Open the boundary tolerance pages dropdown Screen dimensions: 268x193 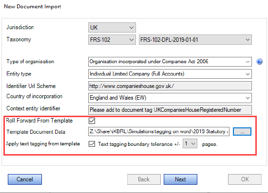pos(190,143)
